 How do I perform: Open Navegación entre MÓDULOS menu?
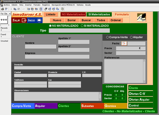point(63,5)
